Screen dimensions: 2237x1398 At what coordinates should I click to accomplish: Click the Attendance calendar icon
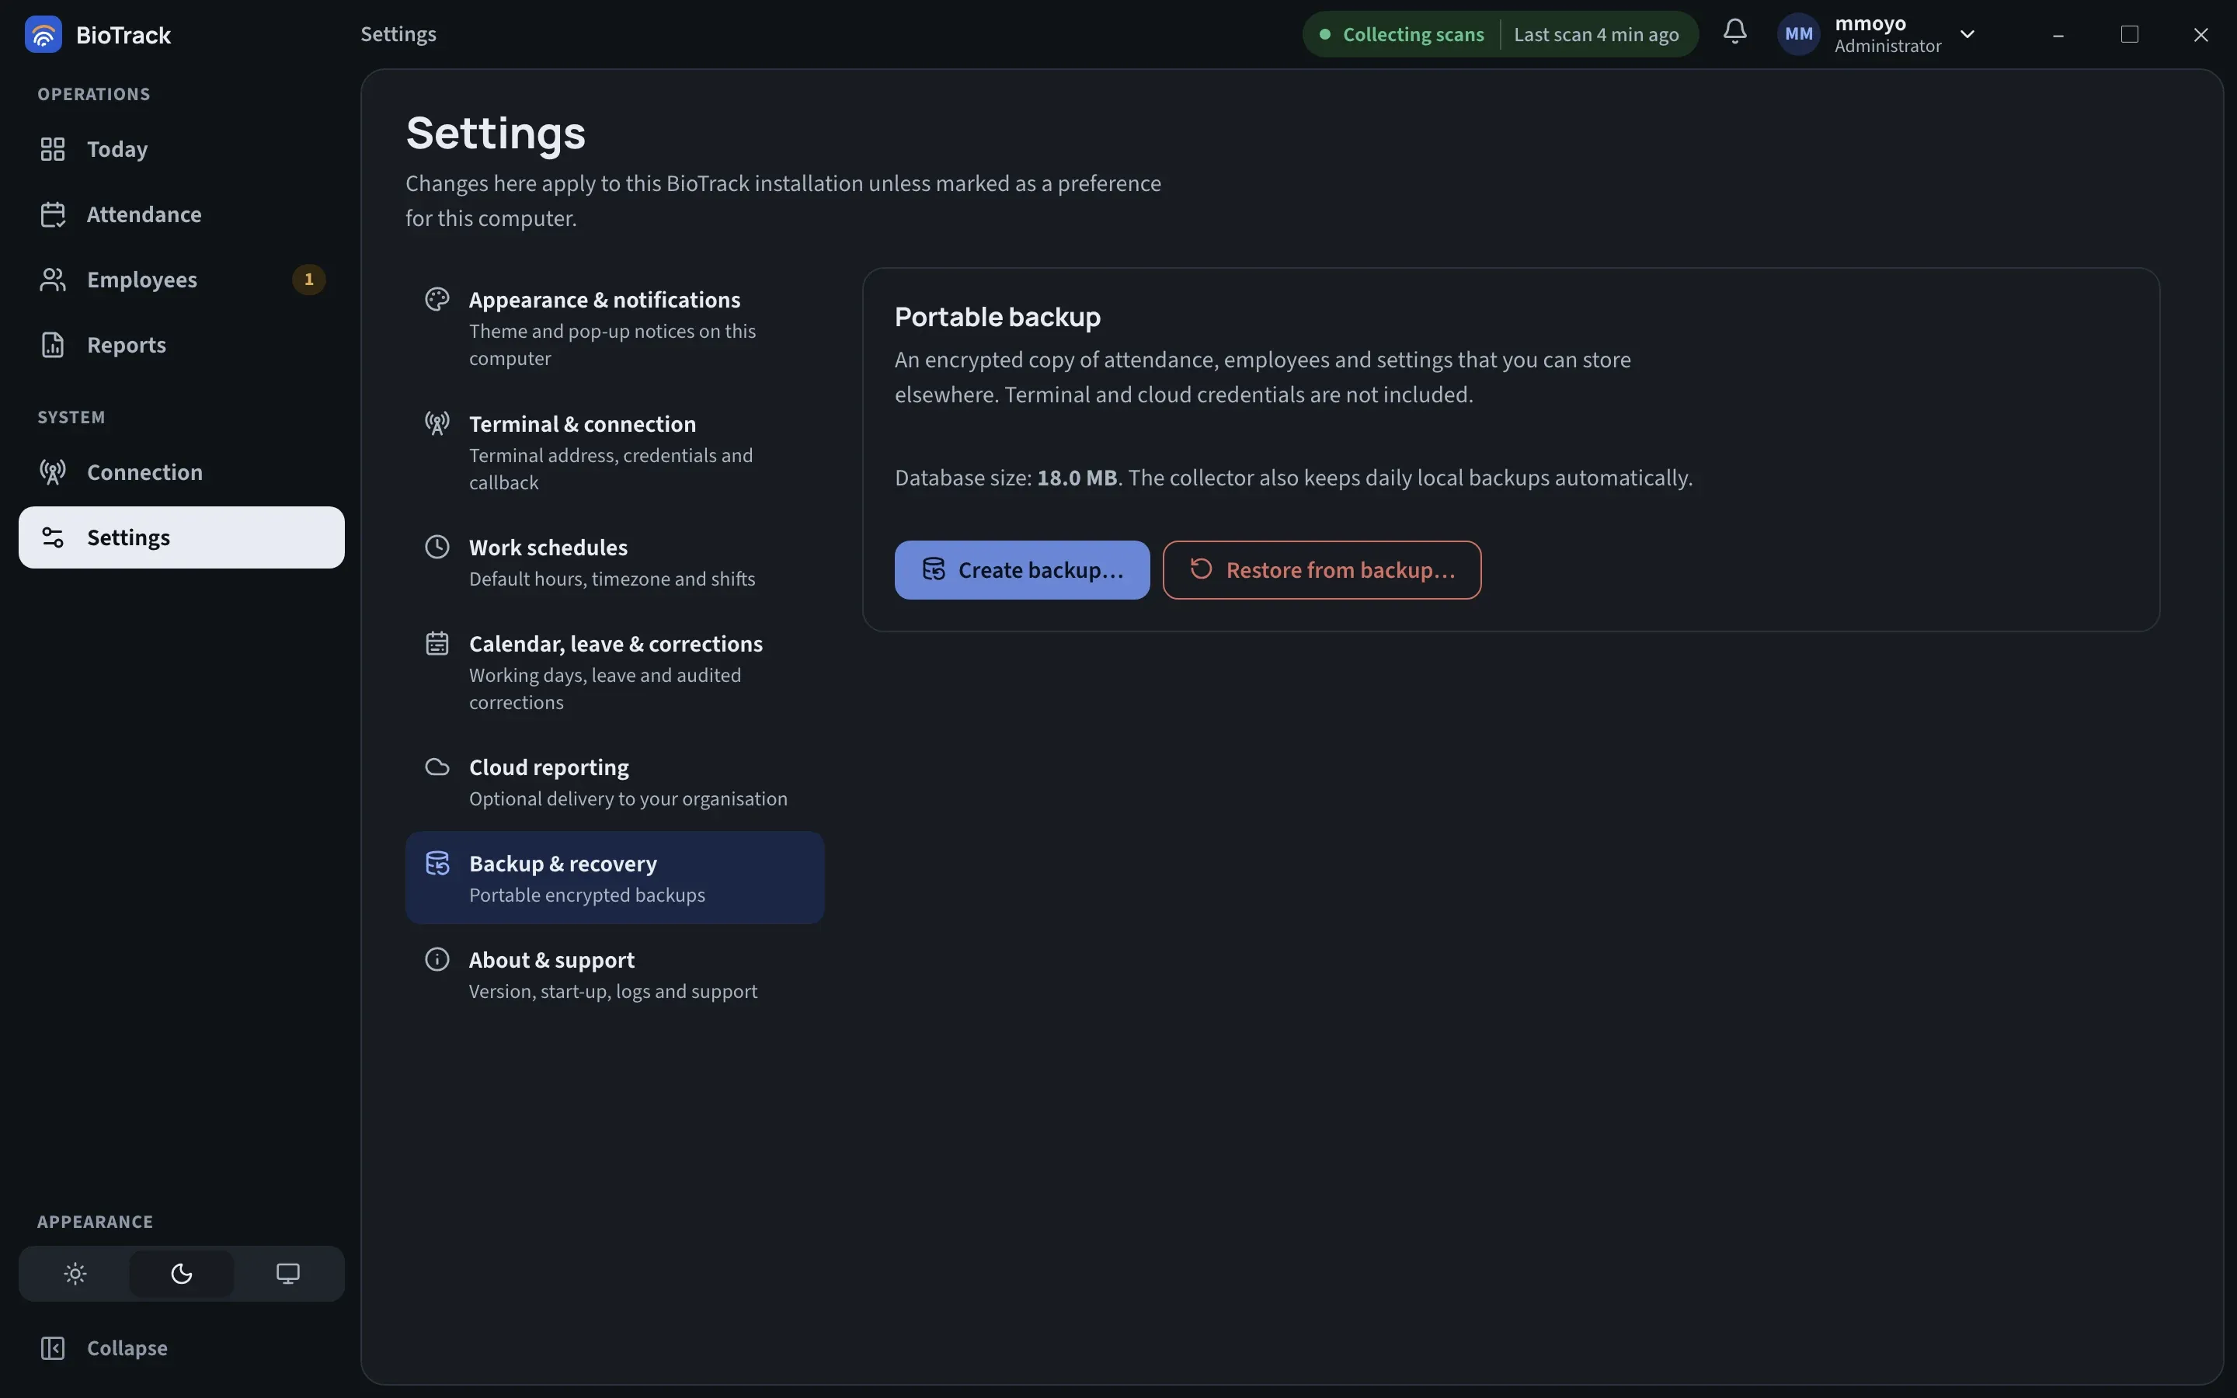pos(53,214)
